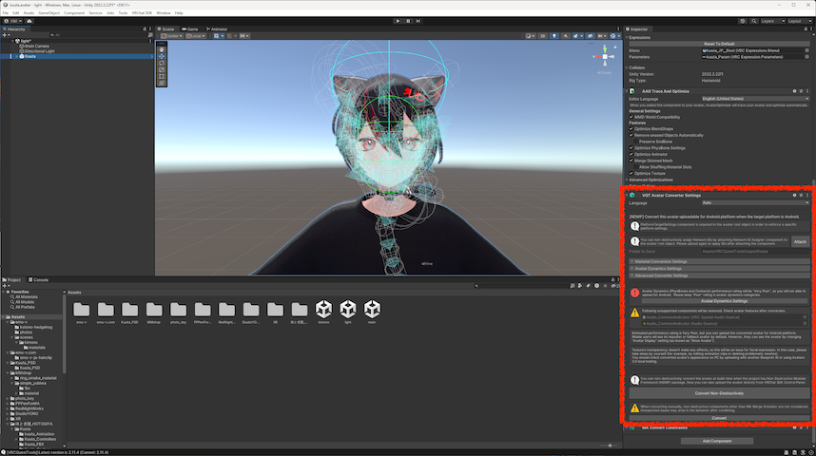The width and height of the screenshot is (816, 456).
Task: Click the Hierarchy add (+) icon
Action: coord(6,35)
